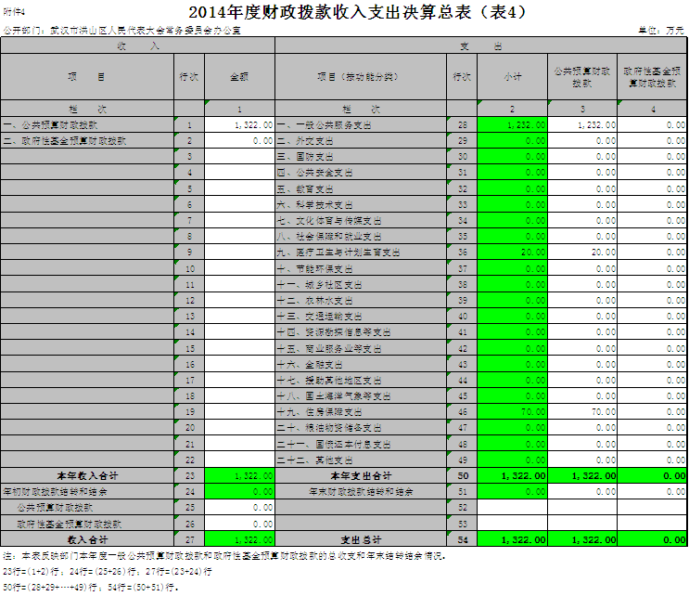Select the "支出" section header
Screen dimensions: 689x596
481,45
